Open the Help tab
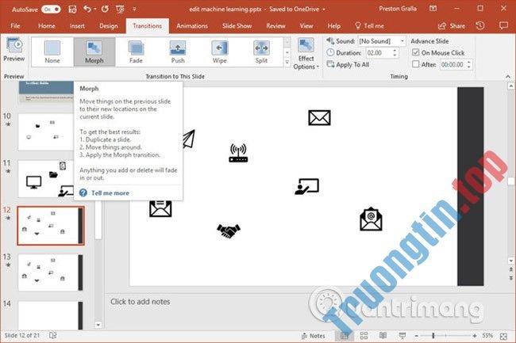 tap(333, 26)
